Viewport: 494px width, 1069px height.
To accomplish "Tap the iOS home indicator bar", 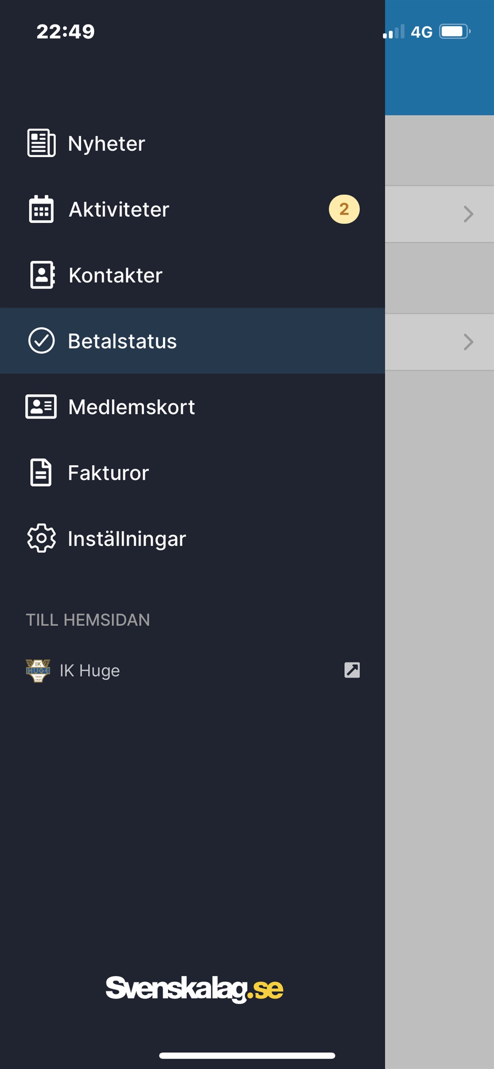I will point(247,1056).
